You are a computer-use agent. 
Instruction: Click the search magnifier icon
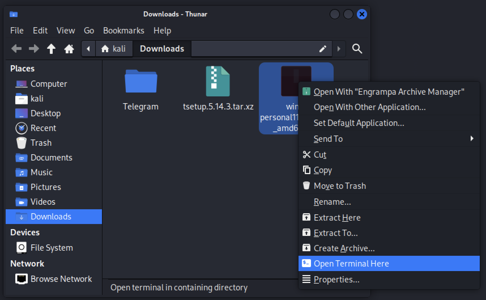[357, 49]
